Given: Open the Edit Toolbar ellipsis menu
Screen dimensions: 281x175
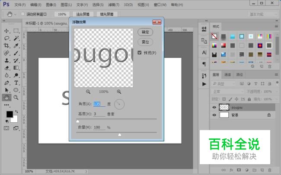Looking at the screenshot, I should pyautogui.click(x=6, y=105).
